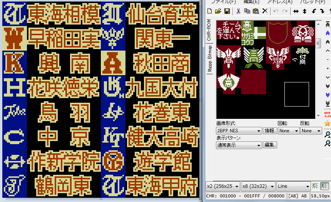Image resolution: width=331 pixels, height=202 pixels.
Task: Click the single up chevron address icon
Action: pos(328,51)
